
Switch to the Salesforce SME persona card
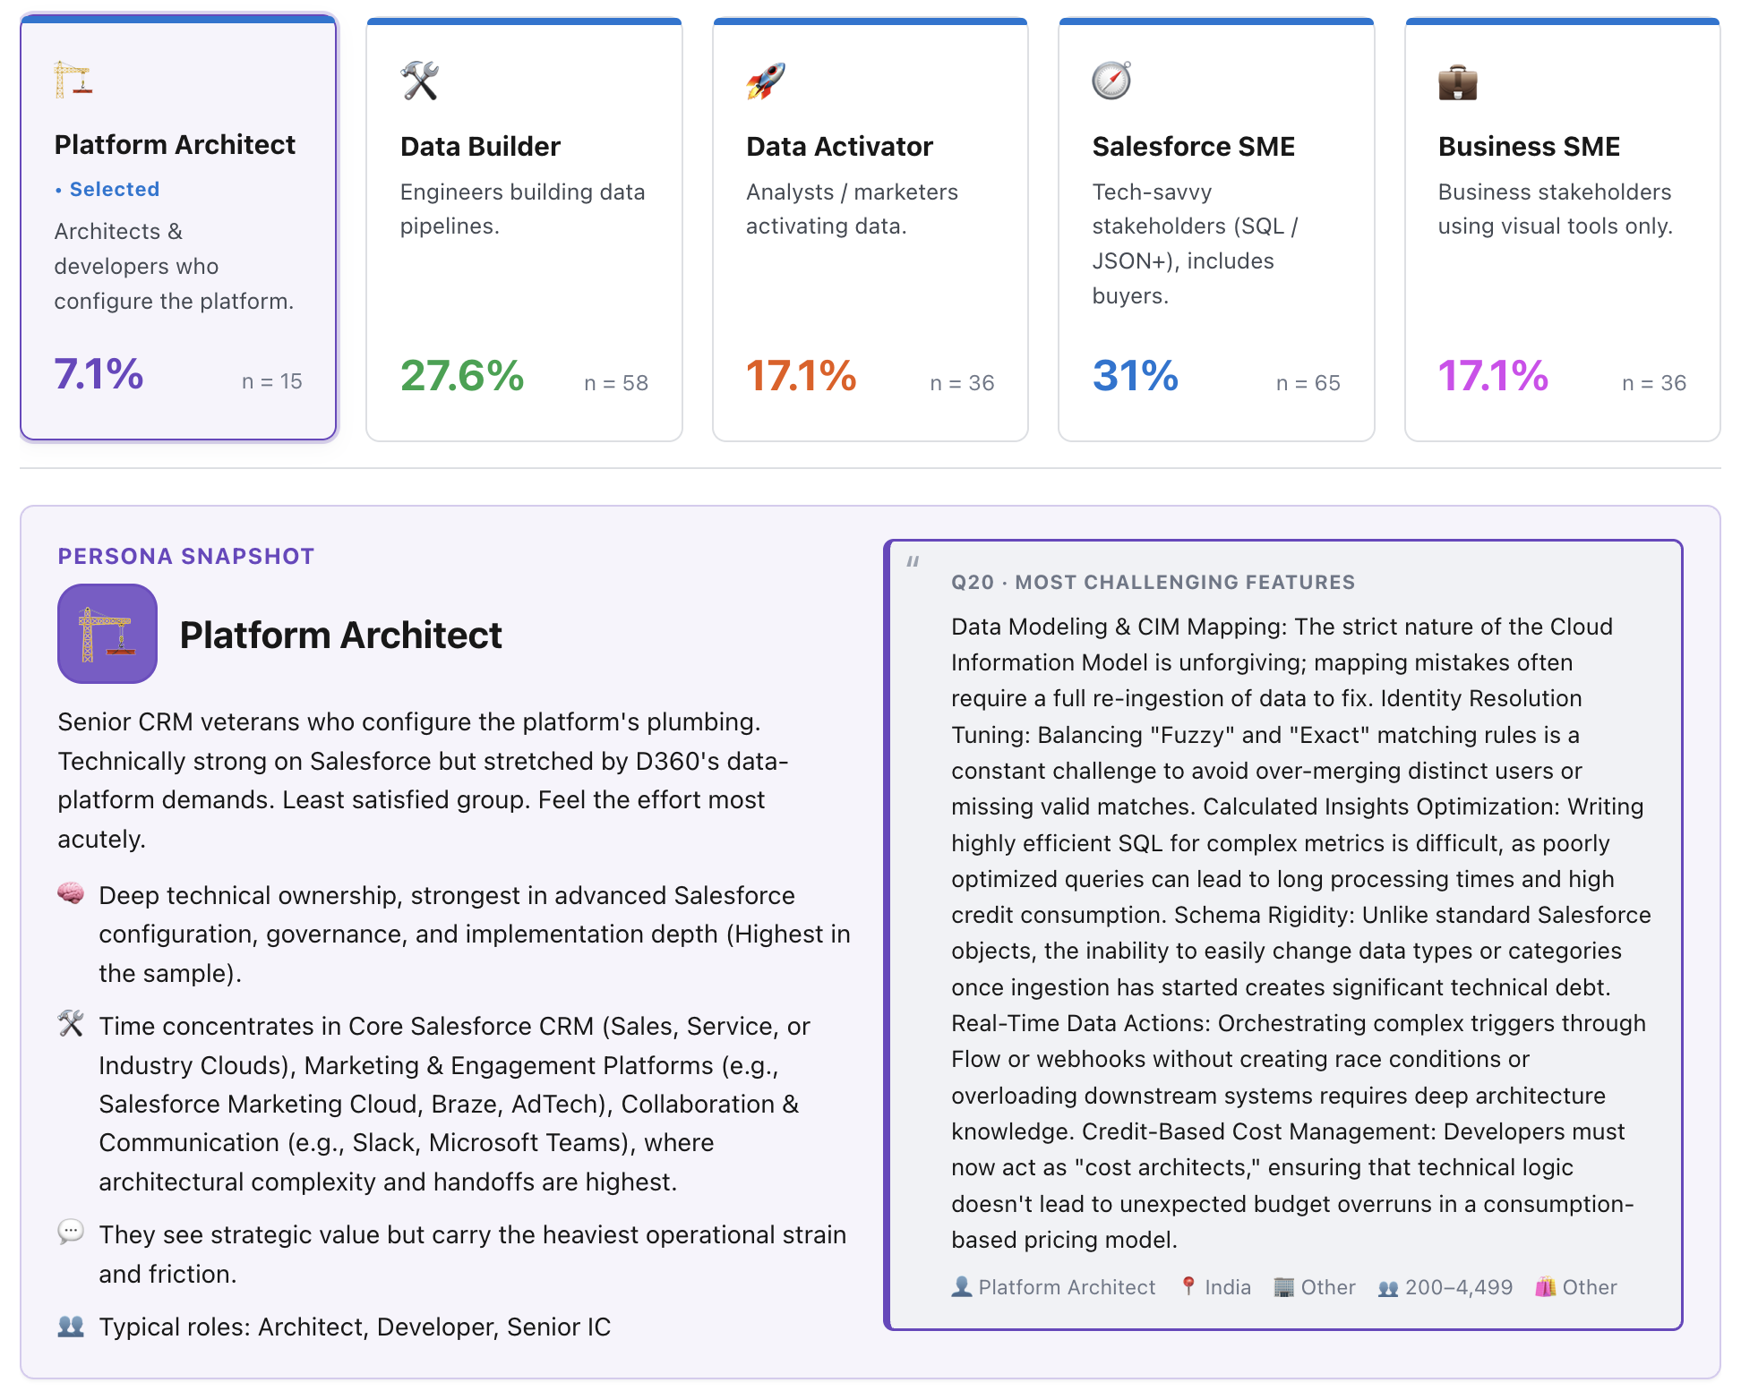[1216, 229]
